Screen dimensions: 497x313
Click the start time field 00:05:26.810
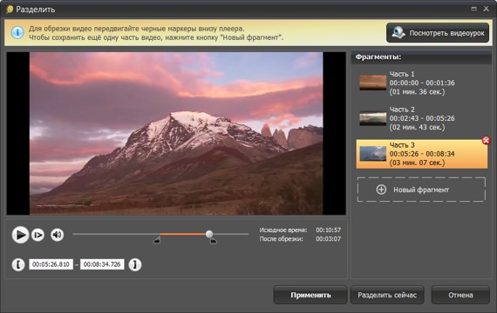(51, 264)
